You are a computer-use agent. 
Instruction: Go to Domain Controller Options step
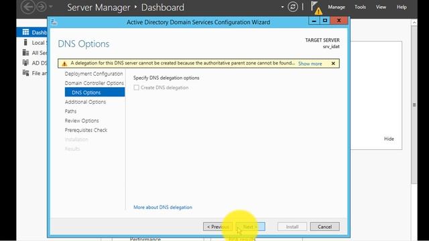click(95, 83)
